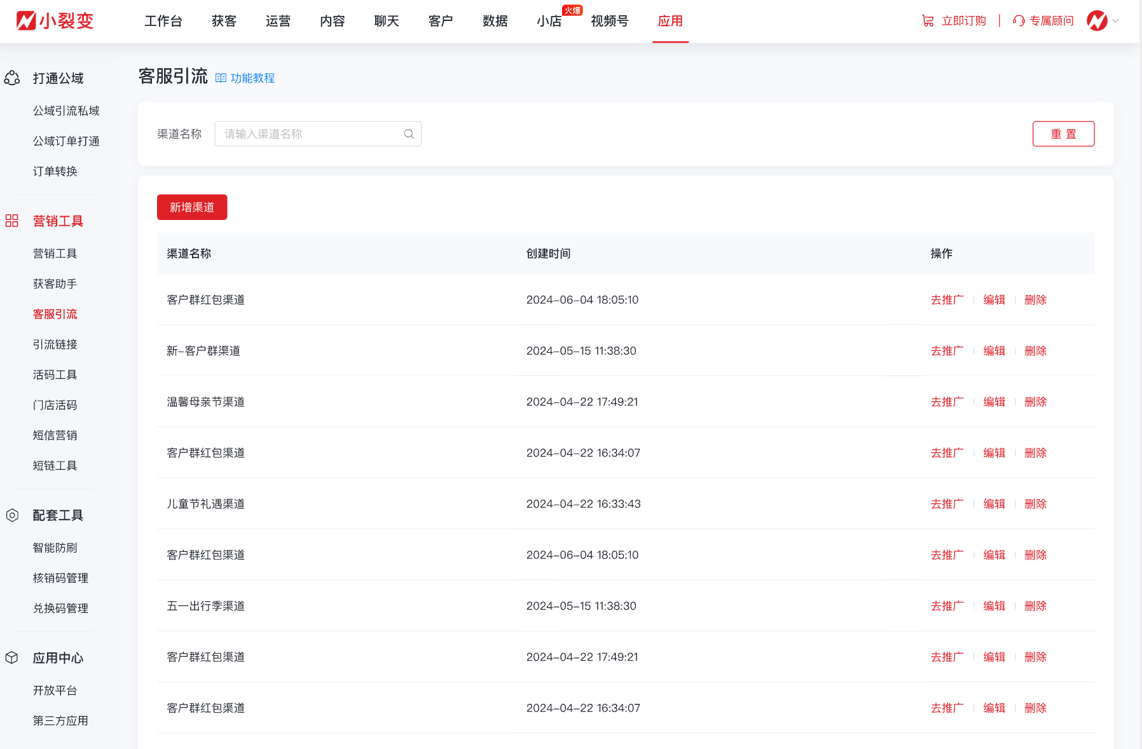Open 门店活码 in sidebar
The height and width of the screenshot is (749, 1142).
(55, 405)
